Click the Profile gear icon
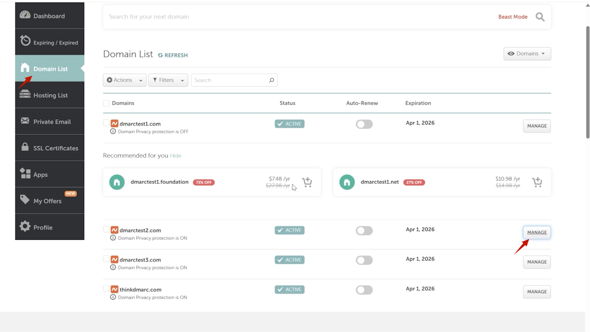This screenshot has height=332, width=590. tap(25, 226)
